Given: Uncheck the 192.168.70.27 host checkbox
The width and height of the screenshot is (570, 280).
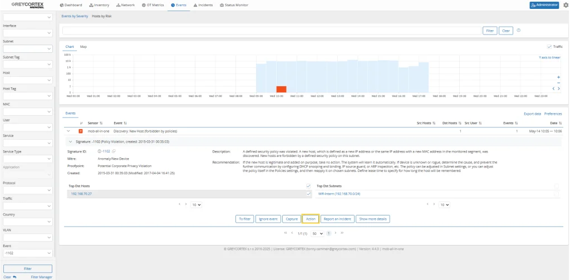Looking at the screenshot, I should point(308,194).
